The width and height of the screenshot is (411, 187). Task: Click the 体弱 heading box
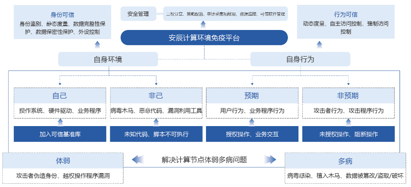[63, 160]
